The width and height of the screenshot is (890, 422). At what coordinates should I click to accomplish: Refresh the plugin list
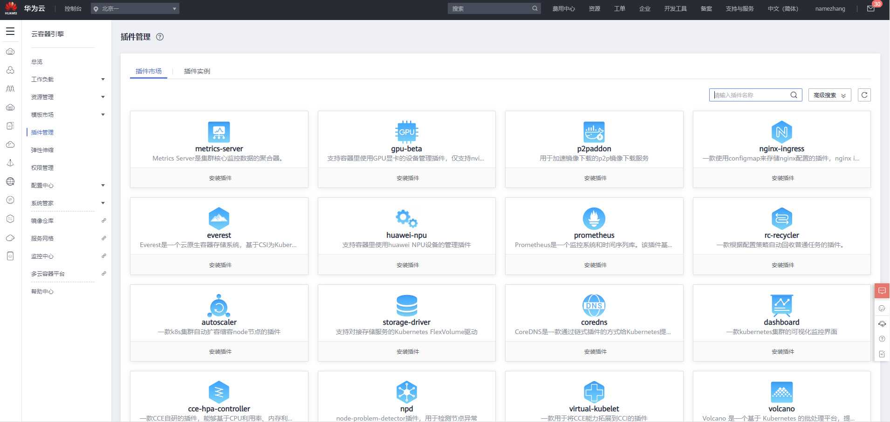[864, 95]
